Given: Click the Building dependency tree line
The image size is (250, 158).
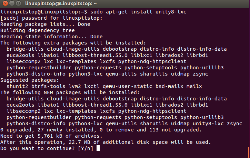Looking at the screenshot, I should (38, 30).
